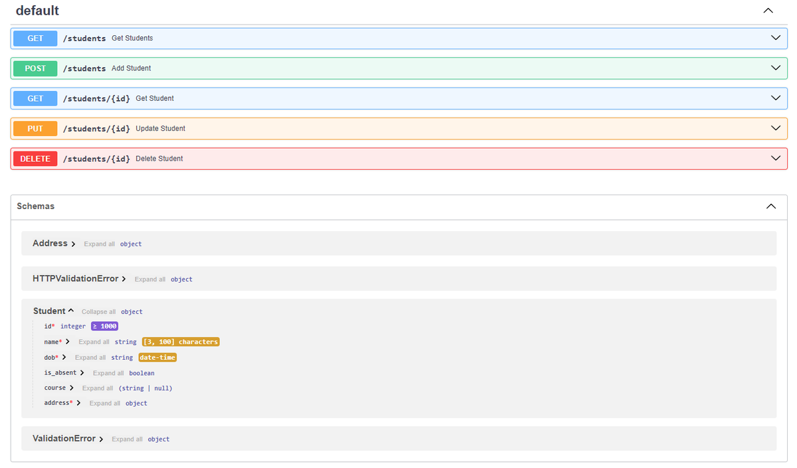Click /students/{id} path in DELETE row

[x=96, y=159]
